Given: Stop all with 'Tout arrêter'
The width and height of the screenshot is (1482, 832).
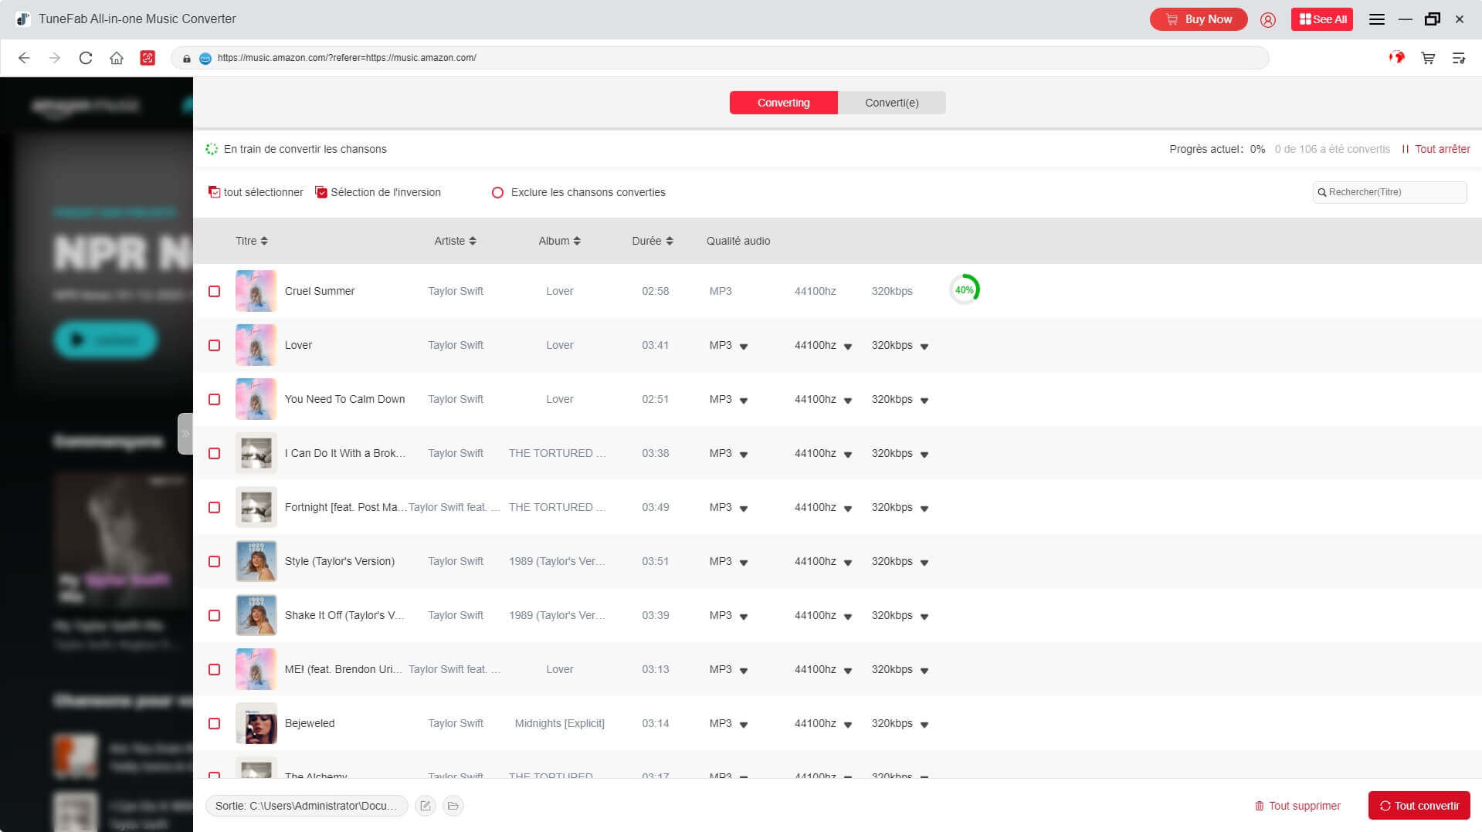Looking at the screenshot, I should coord(1436,149).
